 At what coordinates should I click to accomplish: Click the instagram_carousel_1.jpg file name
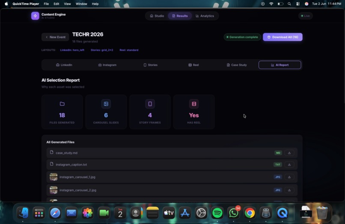(x=77, y=177)
